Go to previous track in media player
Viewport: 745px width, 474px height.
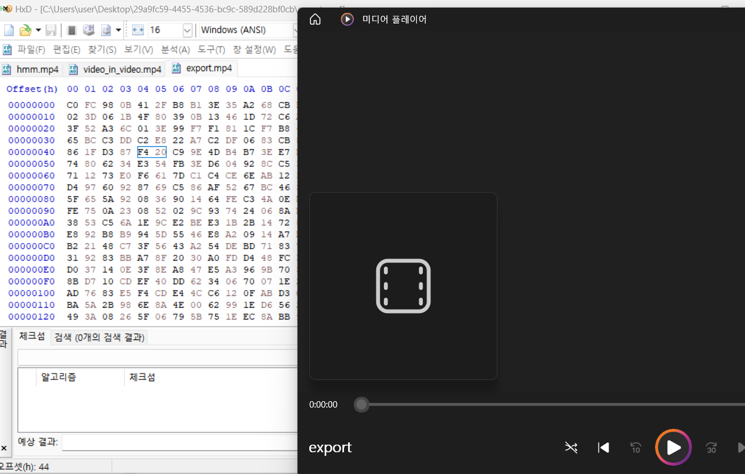603,448
